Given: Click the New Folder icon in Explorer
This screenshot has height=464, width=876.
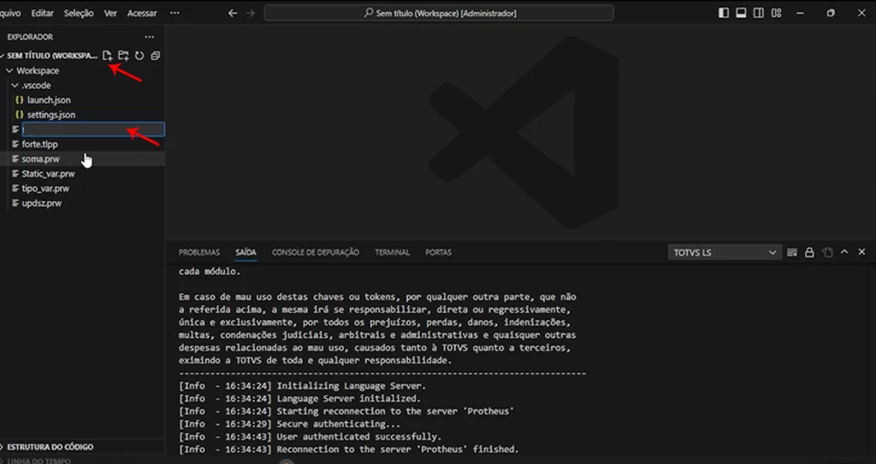Looking at the screenshot, I should (123, 56).
